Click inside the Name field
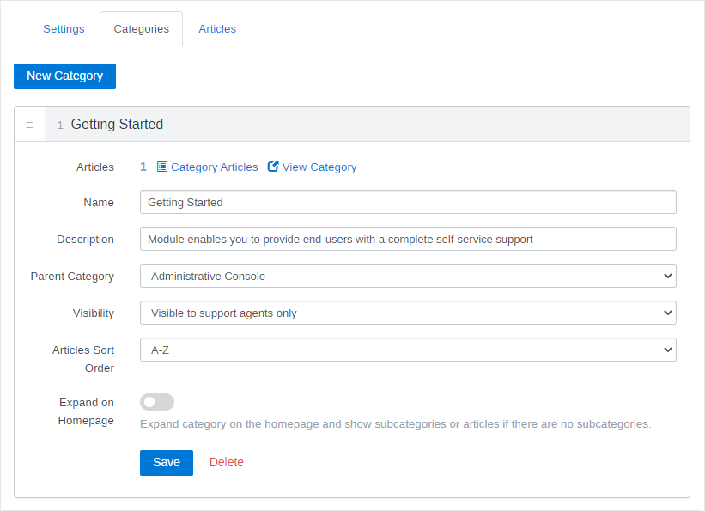This screenshot has width=705, height=511. [x=408, y=202]
